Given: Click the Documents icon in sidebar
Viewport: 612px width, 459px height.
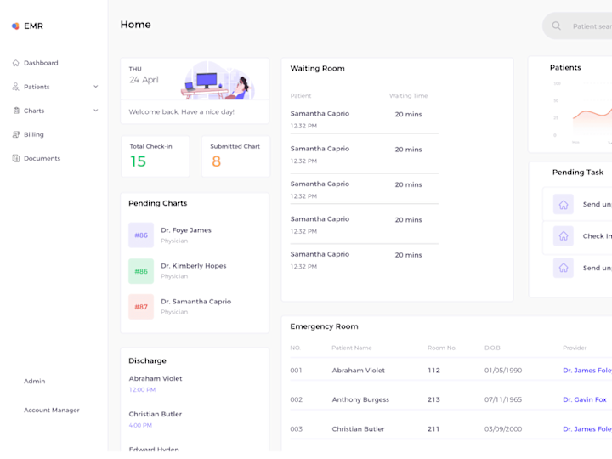Looking at the screenshot, I should [x=15, y=158].
